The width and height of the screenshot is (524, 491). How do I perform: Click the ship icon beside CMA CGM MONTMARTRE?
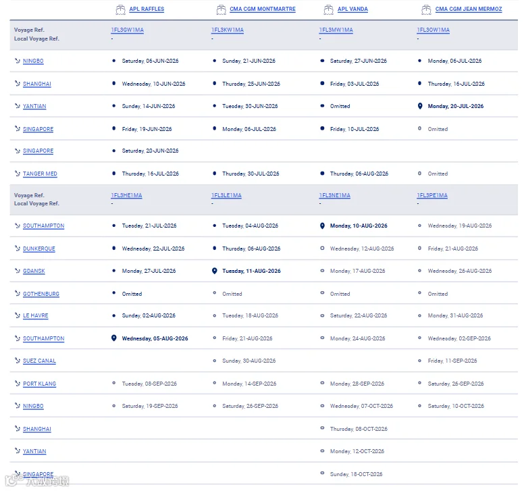point(221,9)
